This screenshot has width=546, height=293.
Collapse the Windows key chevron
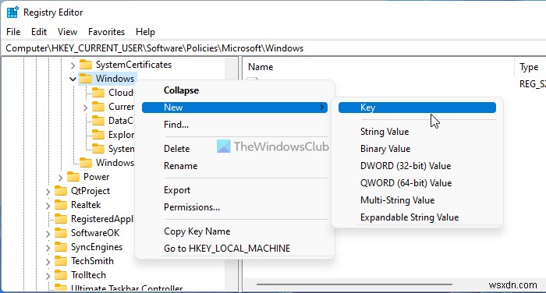[x=73, y=79]
